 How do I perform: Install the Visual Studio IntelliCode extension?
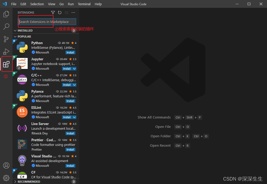coord(70,166)
